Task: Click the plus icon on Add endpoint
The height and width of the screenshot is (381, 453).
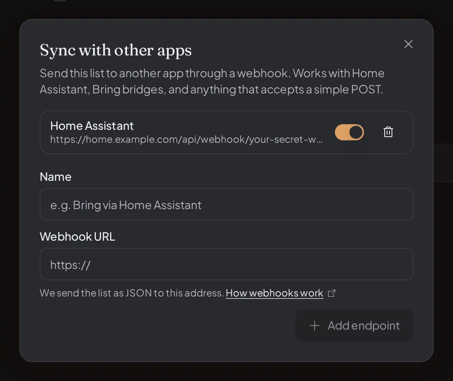Action: (x=315, y=326)
